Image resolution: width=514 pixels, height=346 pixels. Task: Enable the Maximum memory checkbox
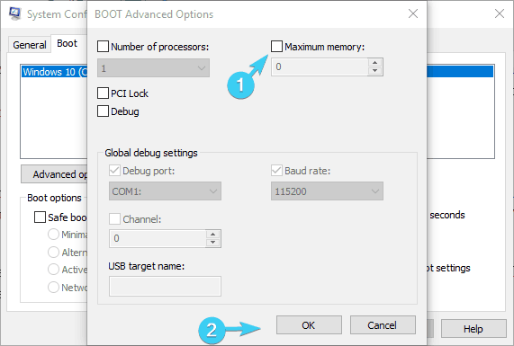[276, 46]
